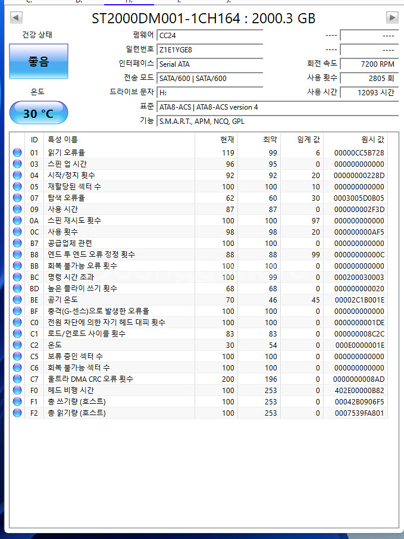This screenshot has height=539, width=404.
Task: Select the 총 쓰기량 (호스트) attribute name
Action: 77,401
